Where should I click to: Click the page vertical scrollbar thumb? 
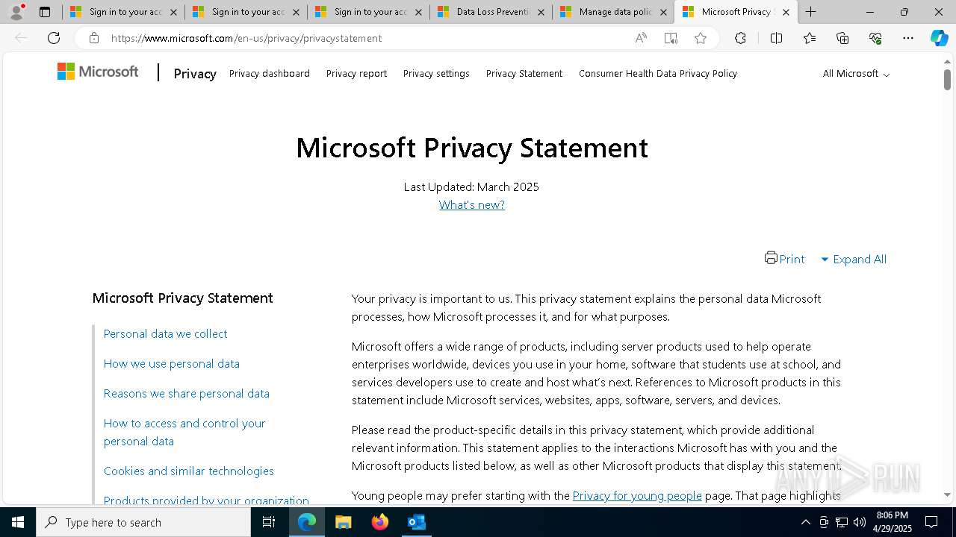(947, 79)
